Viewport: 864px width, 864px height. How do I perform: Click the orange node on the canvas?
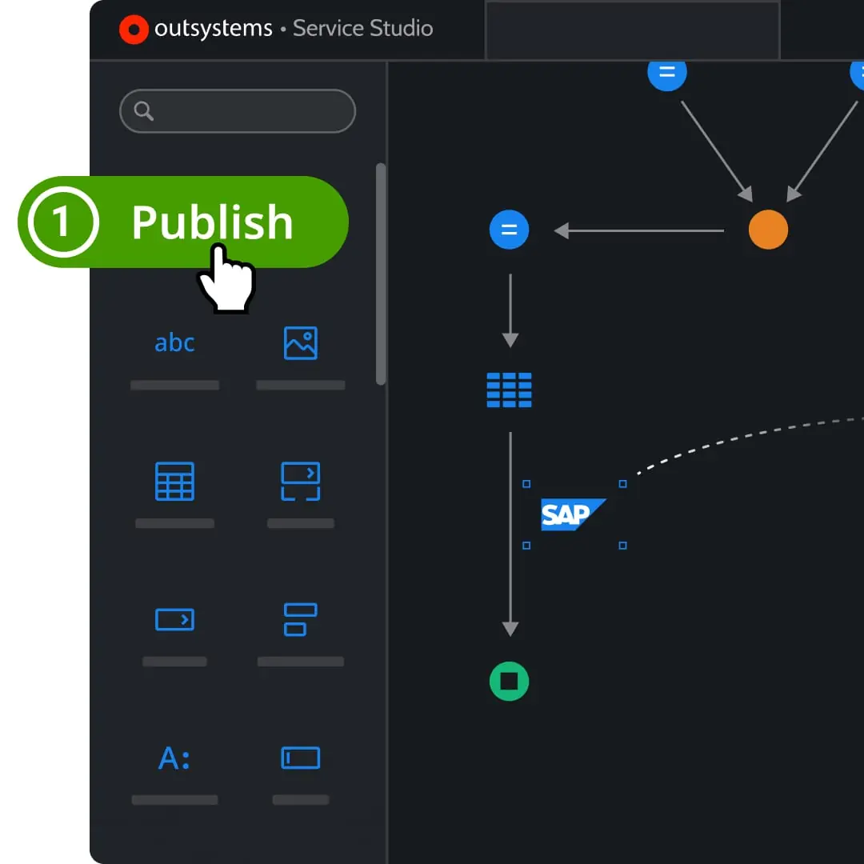pos(767,230)
